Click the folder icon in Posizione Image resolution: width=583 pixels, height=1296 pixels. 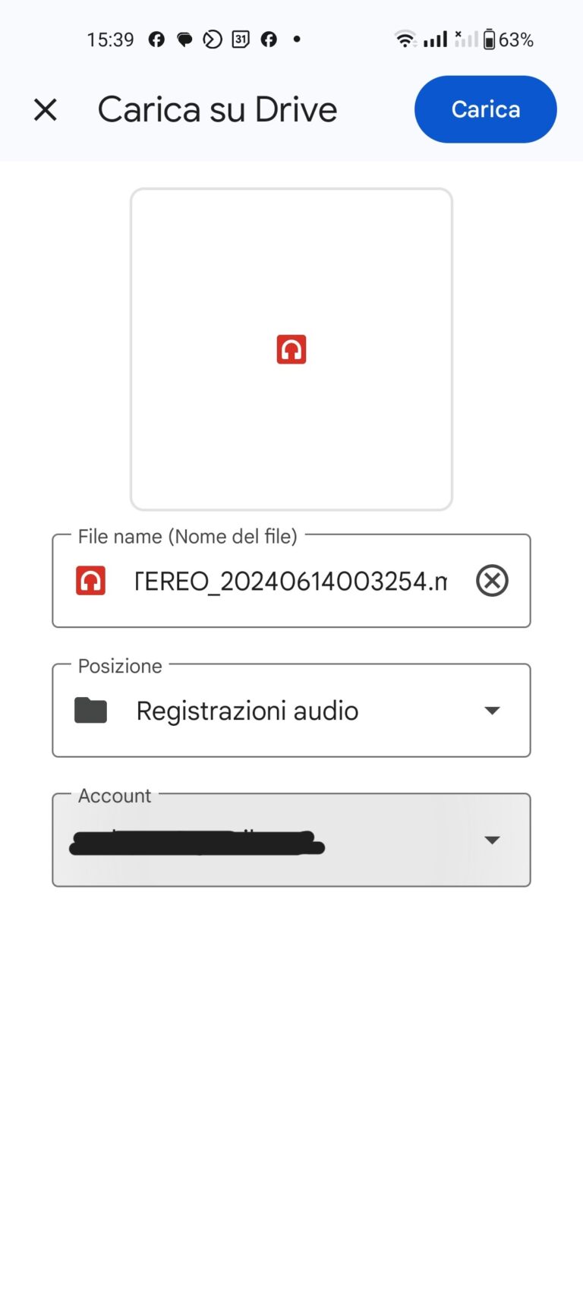[x=91, y=711]
